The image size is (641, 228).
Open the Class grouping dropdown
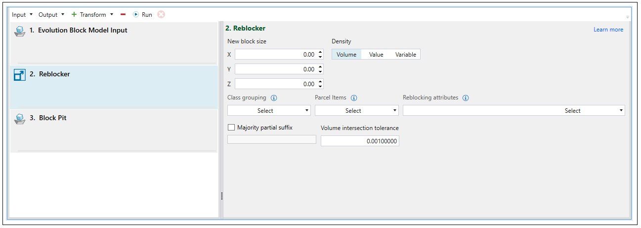coord(269,111)
